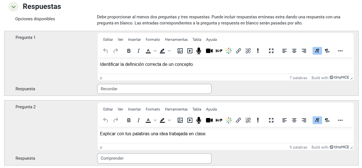Toggle right-to-left direction in Pregunta 2
The height and width of the screenshot is (168, 362).
point(327,120)
